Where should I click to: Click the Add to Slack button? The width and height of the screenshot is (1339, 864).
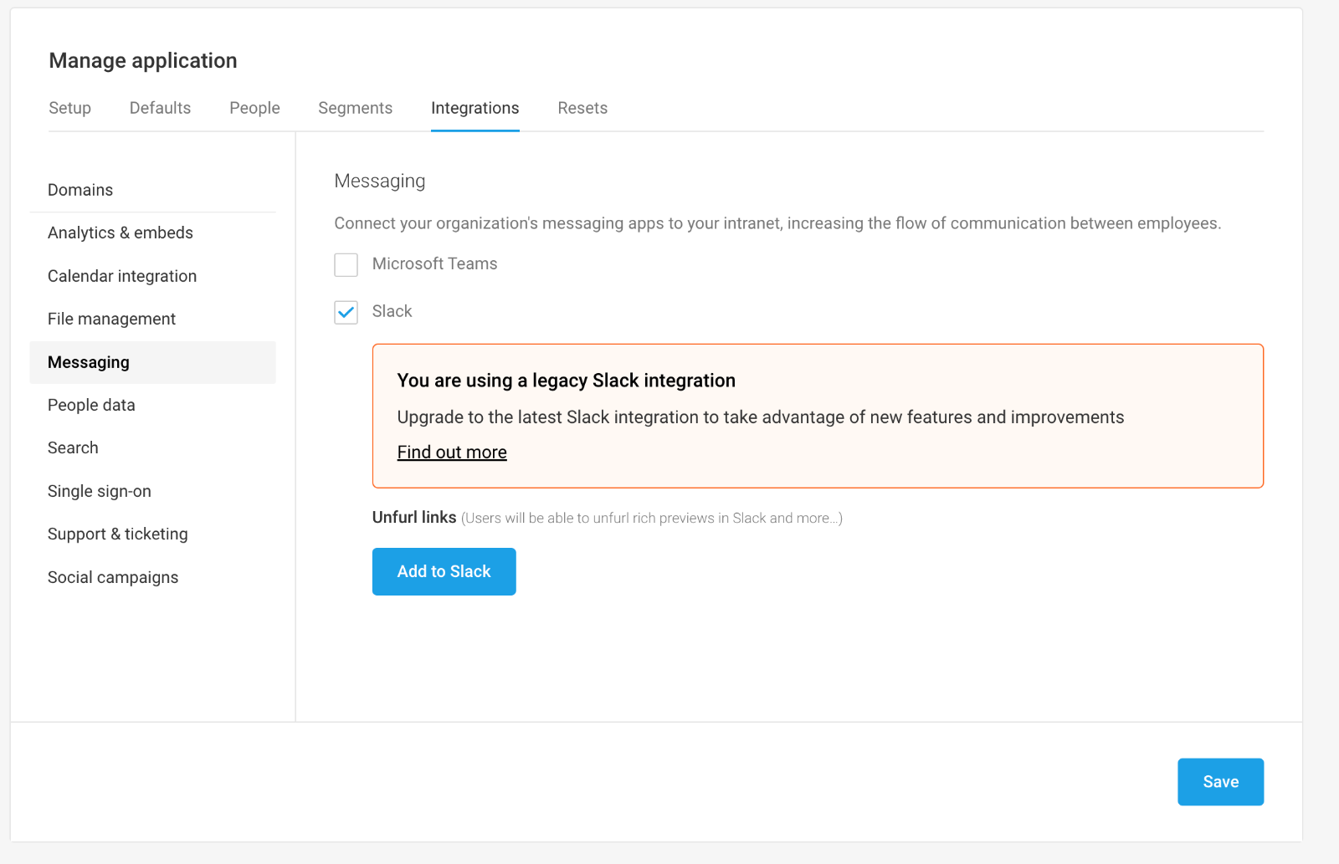tap(444, 571)
